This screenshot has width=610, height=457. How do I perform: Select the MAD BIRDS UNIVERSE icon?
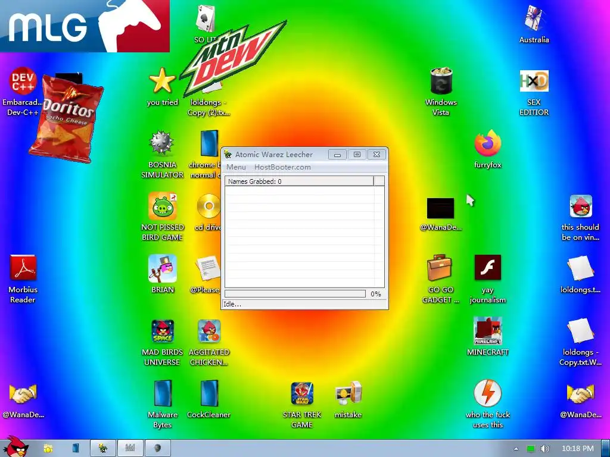pyautogui.click(x=162, y=342)
